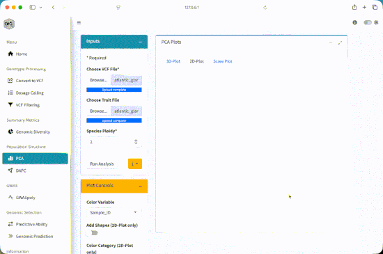Click the browser share icon
The height and width of the screenshot is (254, 383).
pos(354,7)
